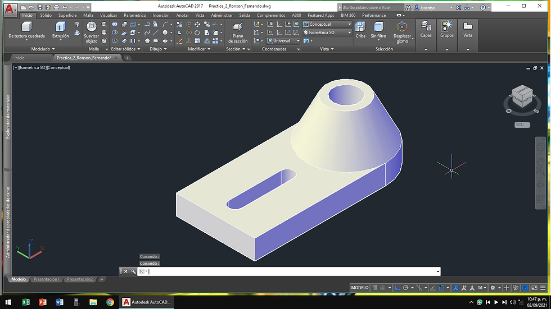Switch to the Inicio document tab
The image size is (551, 309).
point(19,58)
